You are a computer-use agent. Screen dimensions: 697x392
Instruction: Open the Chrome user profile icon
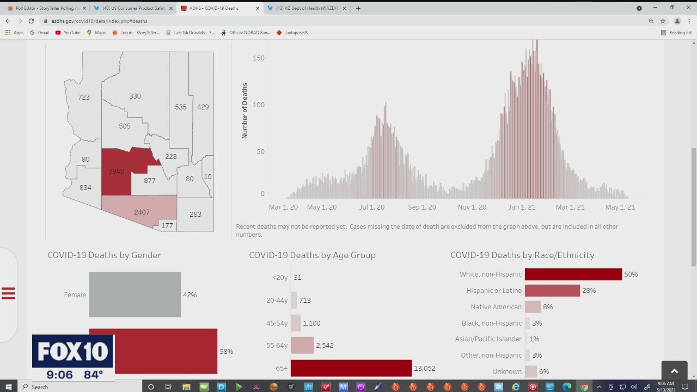[x=677, y=21]
